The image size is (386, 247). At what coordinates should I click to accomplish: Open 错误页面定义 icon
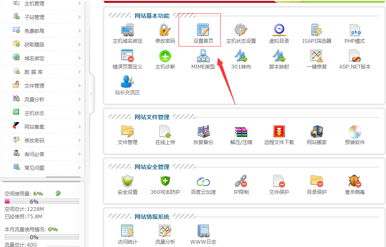[x=127, y=56]
